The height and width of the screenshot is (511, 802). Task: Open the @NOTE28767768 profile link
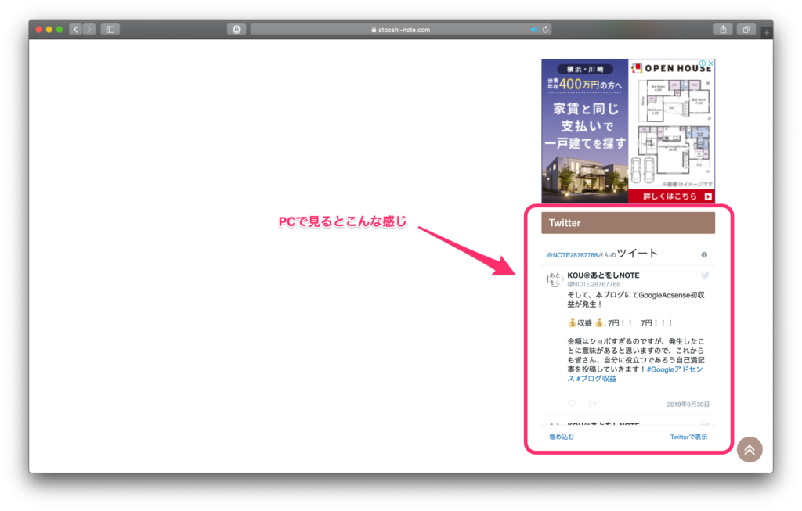point(572,255)
